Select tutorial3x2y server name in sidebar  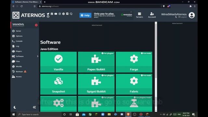(x=18, y=24)
